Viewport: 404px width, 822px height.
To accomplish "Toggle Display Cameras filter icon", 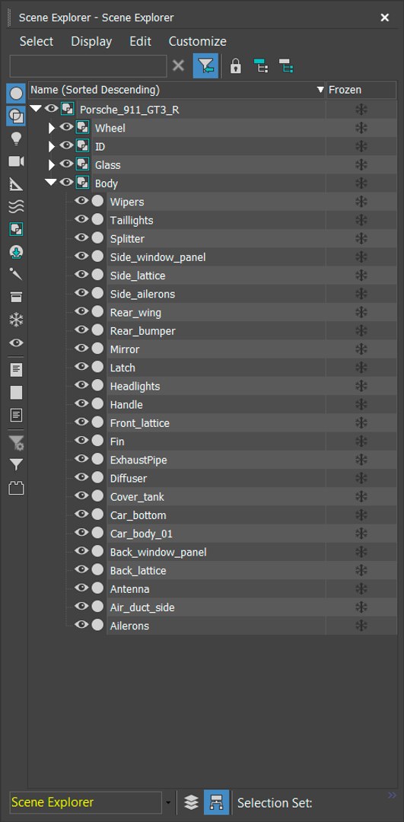I will click(16, 161).
